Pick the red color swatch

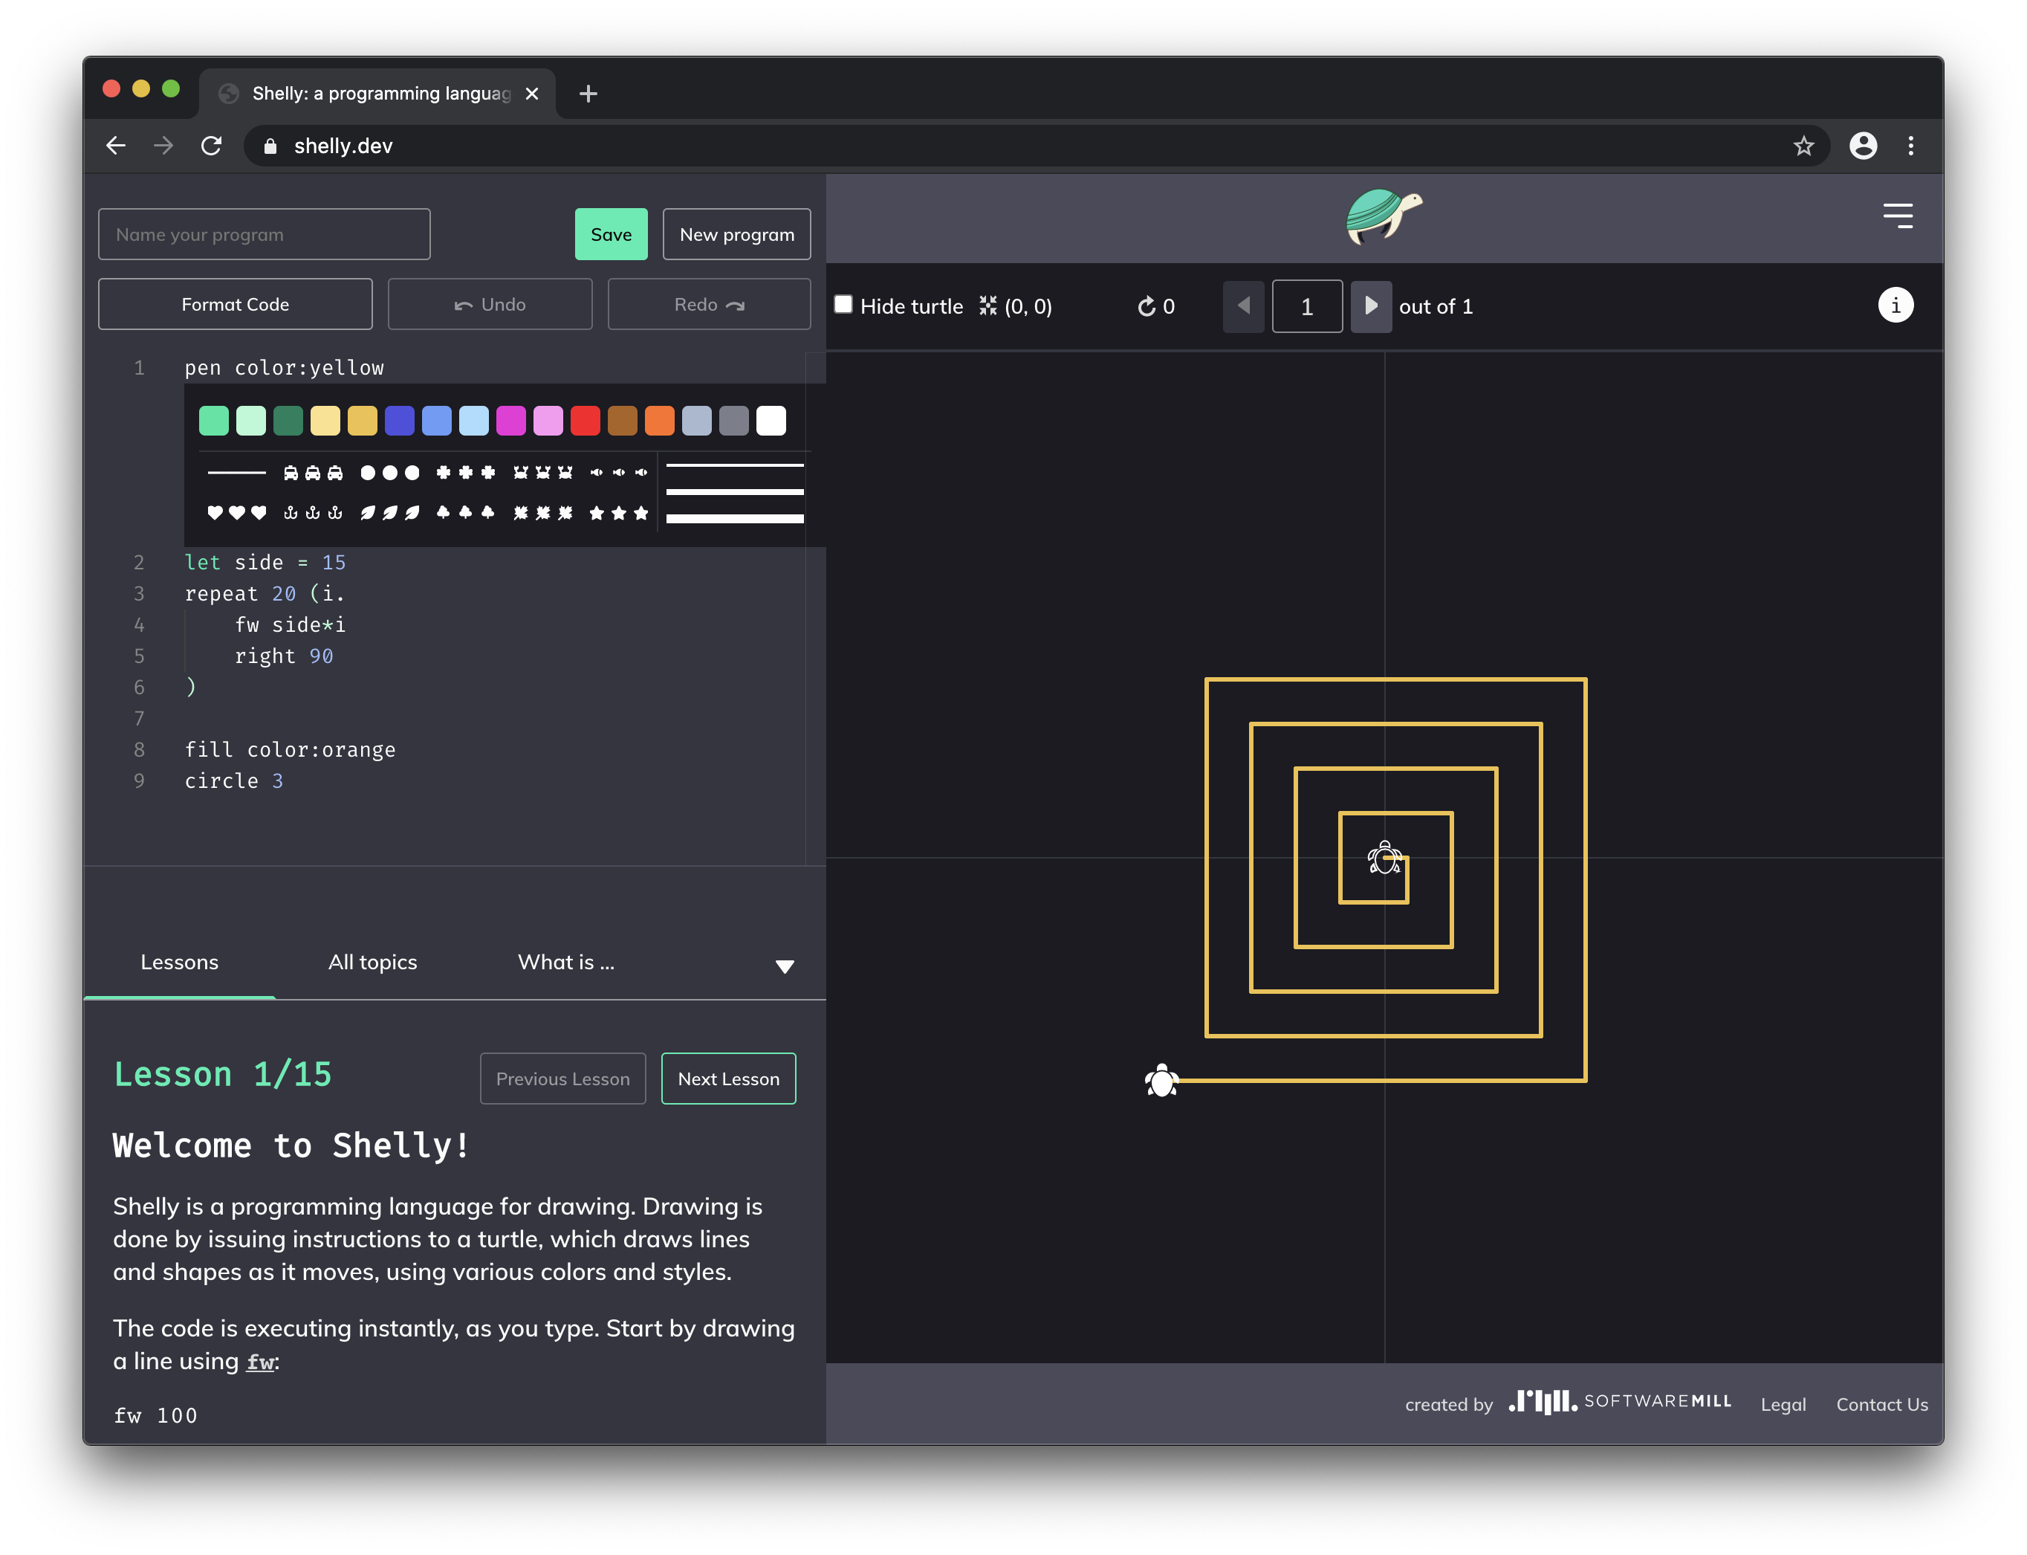(586, 420)
